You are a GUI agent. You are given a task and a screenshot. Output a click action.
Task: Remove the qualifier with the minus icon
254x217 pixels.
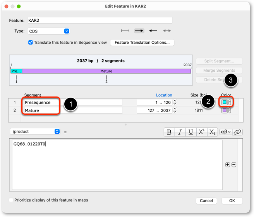click(234, 165)
